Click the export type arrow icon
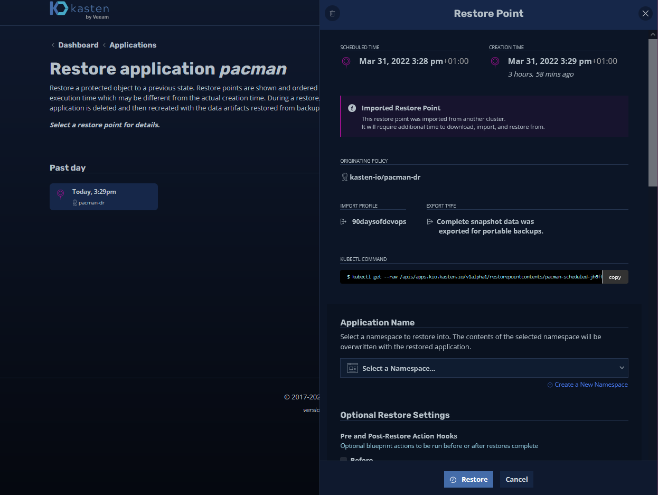 click(x=430, y=222)
